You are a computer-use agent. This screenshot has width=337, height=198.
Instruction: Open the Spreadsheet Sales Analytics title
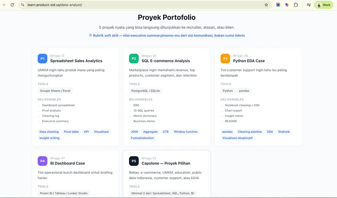pyautogui.click(x=76, y=61)
